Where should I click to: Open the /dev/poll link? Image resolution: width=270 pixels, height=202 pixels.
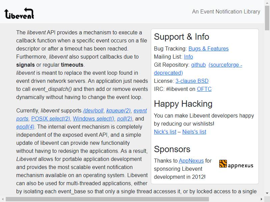[93, 111]
